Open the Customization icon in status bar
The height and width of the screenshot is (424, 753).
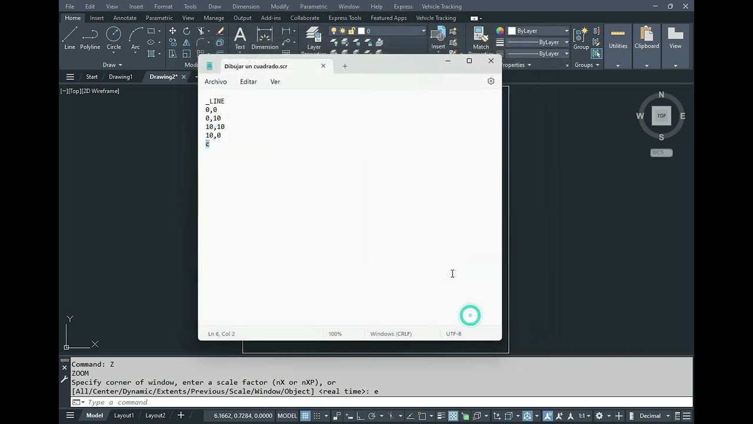pyautogui.click(x=687, y=416)
